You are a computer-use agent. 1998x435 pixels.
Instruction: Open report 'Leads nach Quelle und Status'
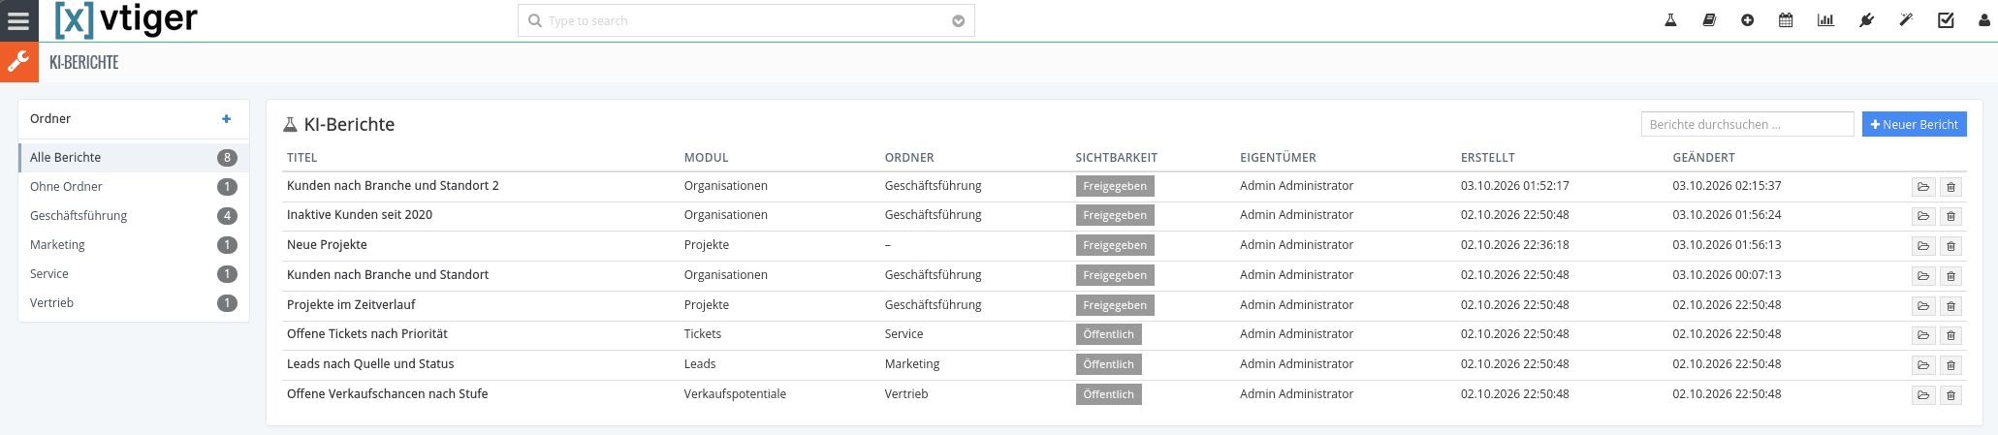tap(370, 363)
